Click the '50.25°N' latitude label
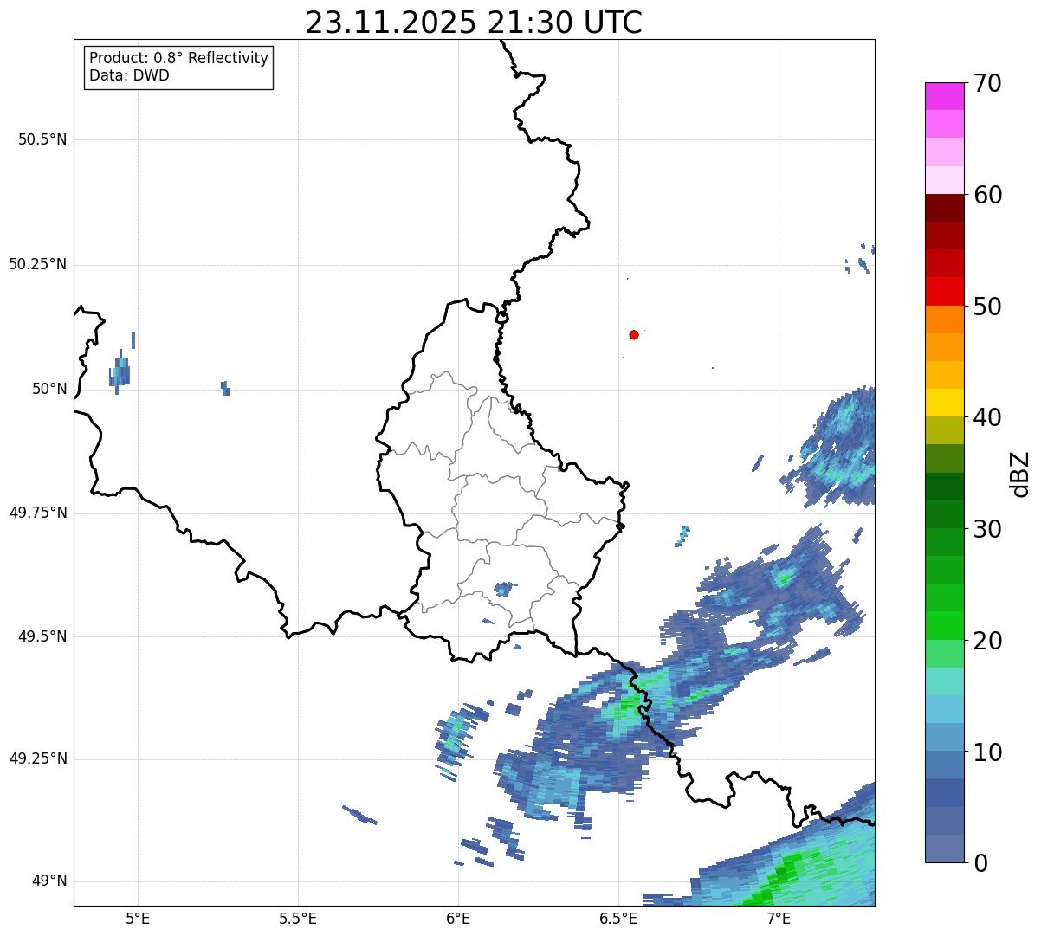 coord(37,264)
